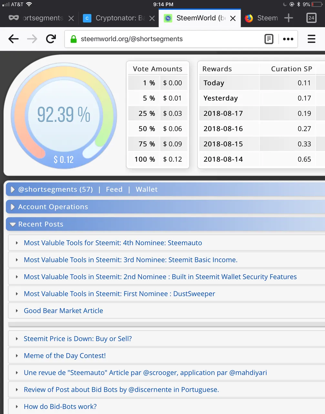
Task: Expand arrow for Review of Post about Bid Bots
Action: (x=17, y=390)
